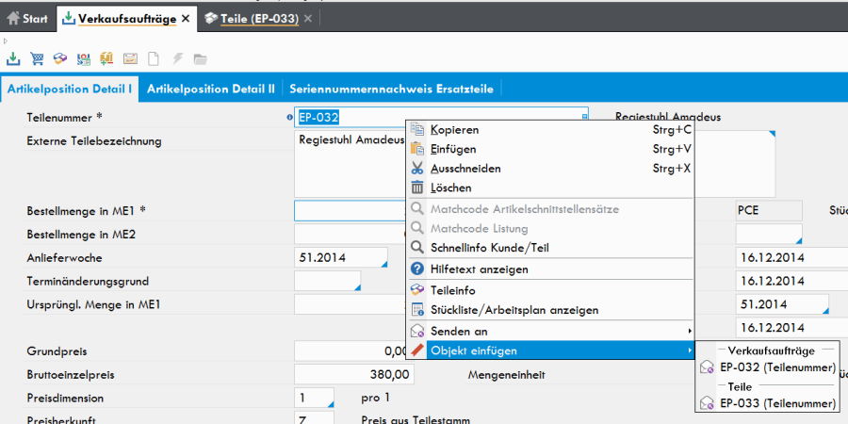Screen dimensions: 848x424
Task: Open the Start home tab
Action: (28, 18)
